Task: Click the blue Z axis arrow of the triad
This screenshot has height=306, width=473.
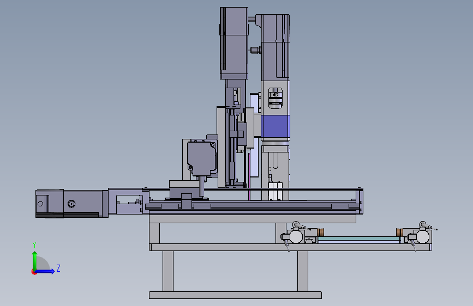Action: pos(45,271)
